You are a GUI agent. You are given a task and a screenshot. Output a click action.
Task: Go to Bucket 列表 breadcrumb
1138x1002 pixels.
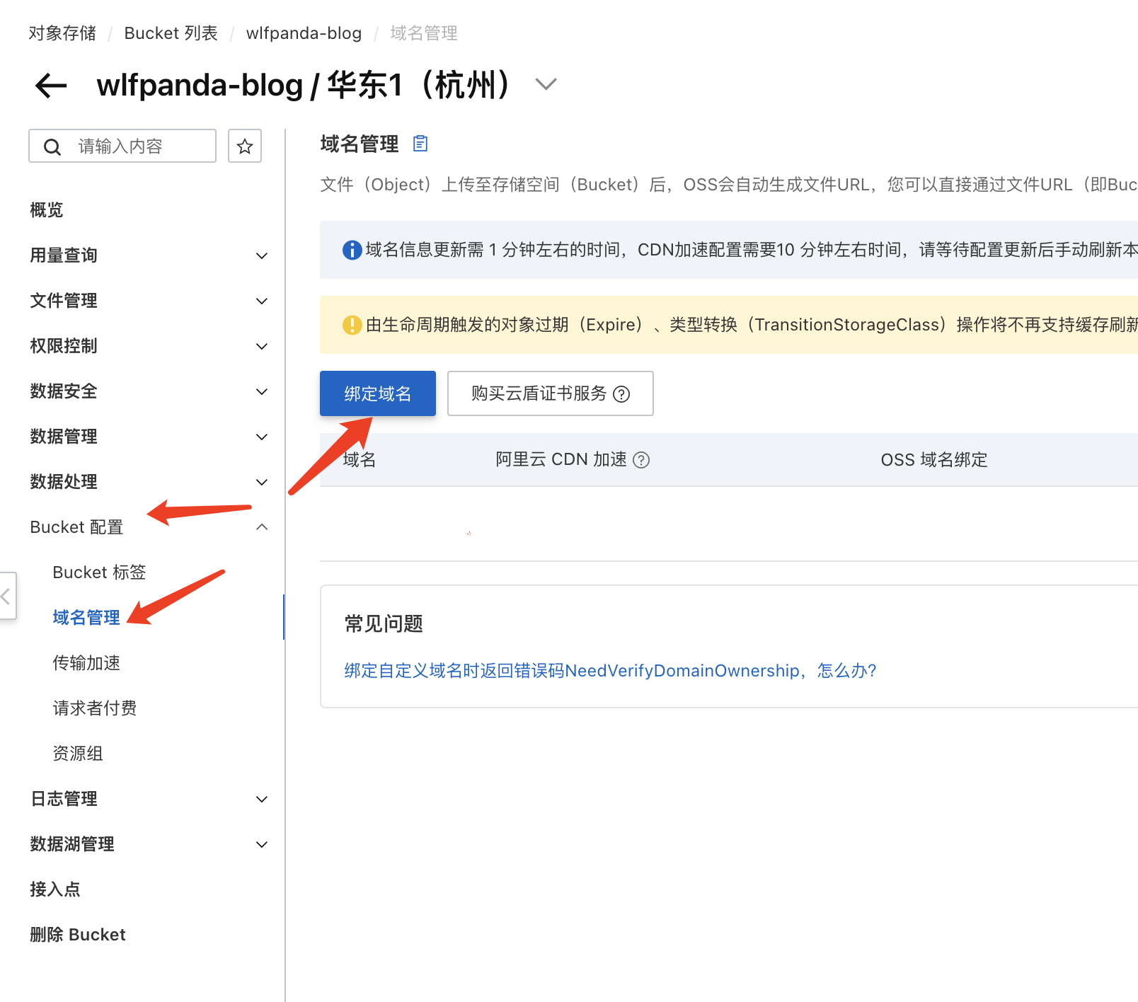click(x=171, y=33)
